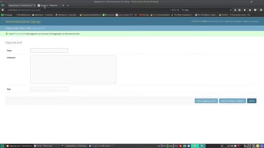Close the Wikipedia tab
264x148 pixels.
(x=63, y=5)
